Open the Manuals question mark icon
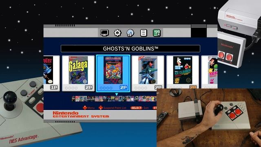Screen dimensions: 261x147 [157, 33]
